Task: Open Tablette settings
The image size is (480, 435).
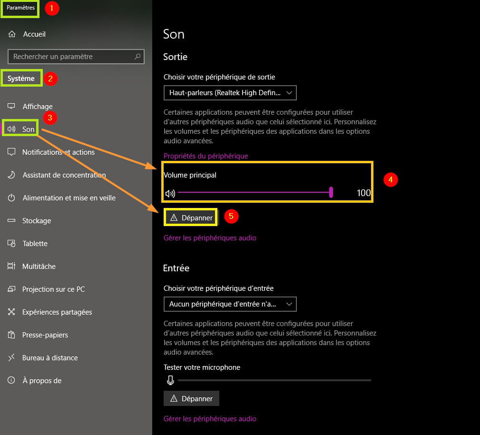Action: (x=35, y=244)
